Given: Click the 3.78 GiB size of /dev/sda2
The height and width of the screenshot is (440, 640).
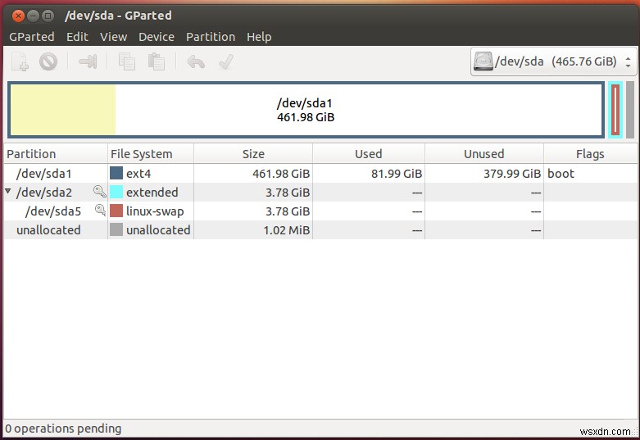Looking at the screenshot, I should tap(288, 193).
